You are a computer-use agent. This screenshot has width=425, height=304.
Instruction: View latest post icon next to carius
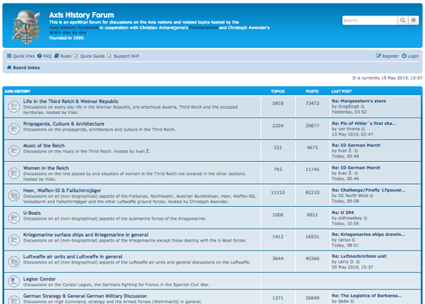point(353,240)
